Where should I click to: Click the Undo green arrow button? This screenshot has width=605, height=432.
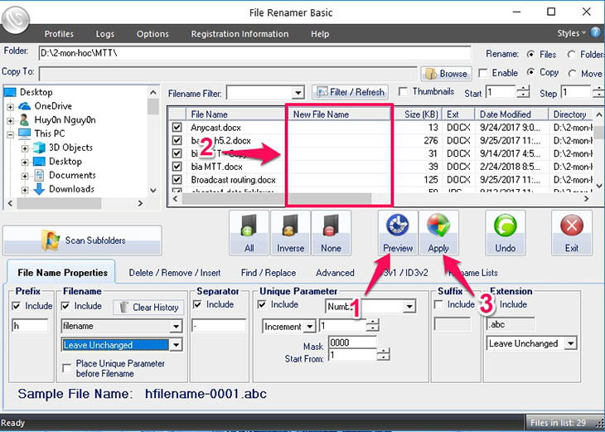coord(505,233)
